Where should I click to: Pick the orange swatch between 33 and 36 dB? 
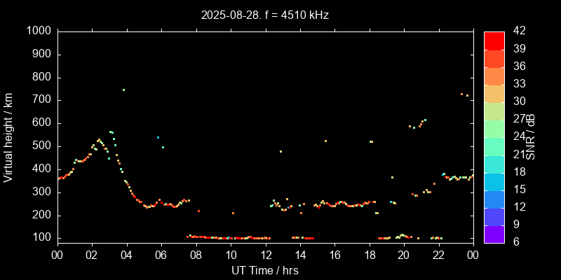[494, 76]
